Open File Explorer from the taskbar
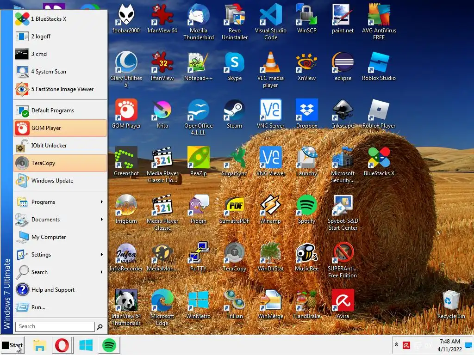 click(39, 345)
